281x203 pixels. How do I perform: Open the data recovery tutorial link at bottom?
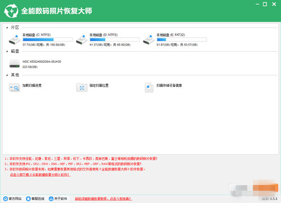coord(103,199)
